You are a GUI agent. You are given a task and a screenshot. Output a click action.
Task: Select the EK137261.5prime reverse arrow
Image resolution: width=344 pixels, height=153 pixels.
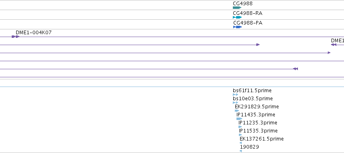pyautogui.click(x=241, y=143)
